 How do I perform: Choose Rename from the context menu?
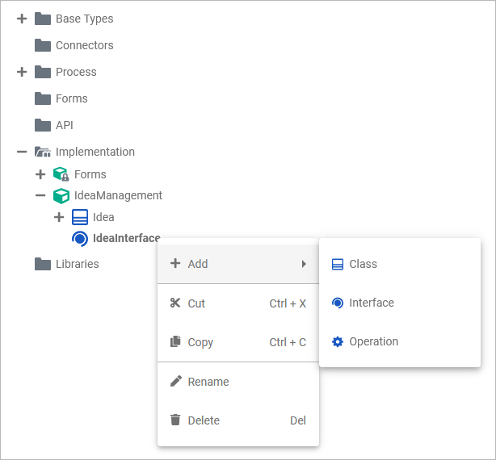208,382
